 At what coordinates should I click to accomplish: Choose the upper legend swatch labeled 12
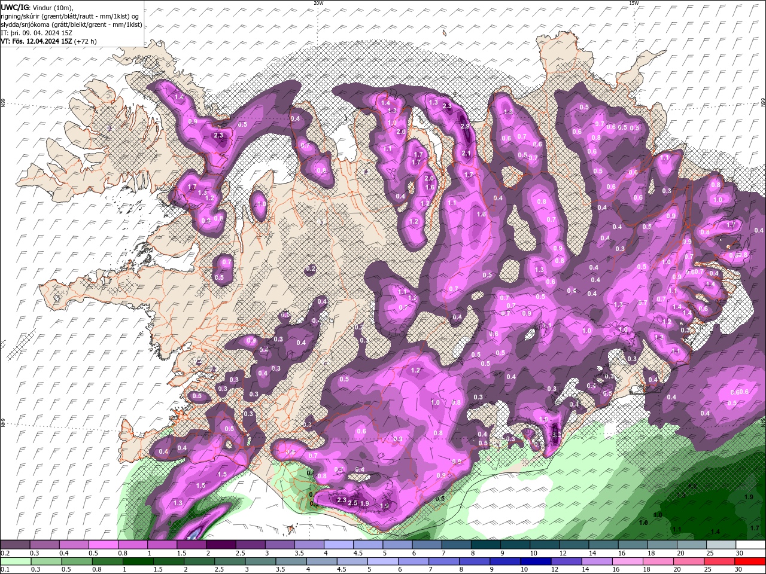tap(574, 545)
